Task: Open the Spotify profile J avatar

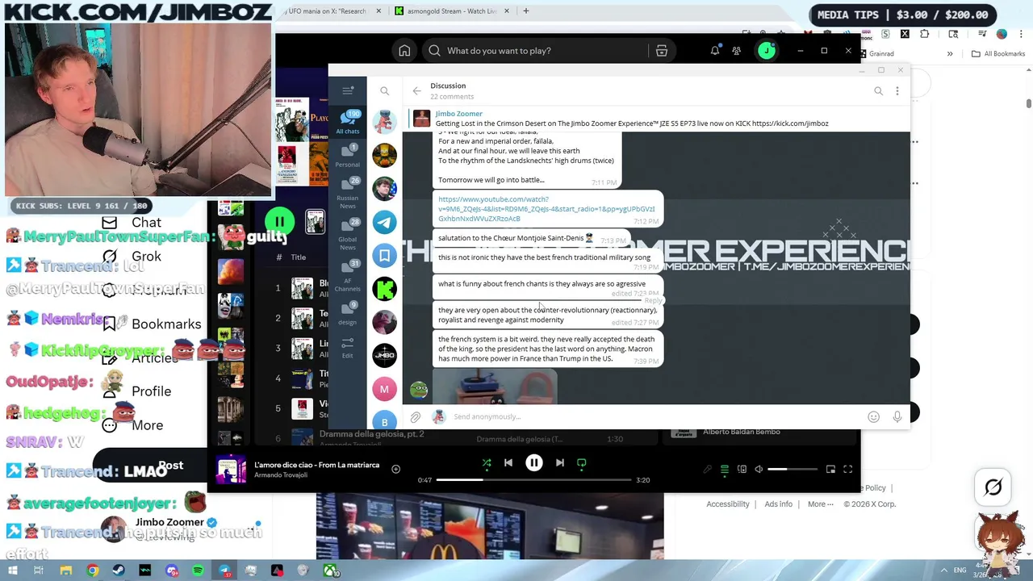Action: [766, 51]
